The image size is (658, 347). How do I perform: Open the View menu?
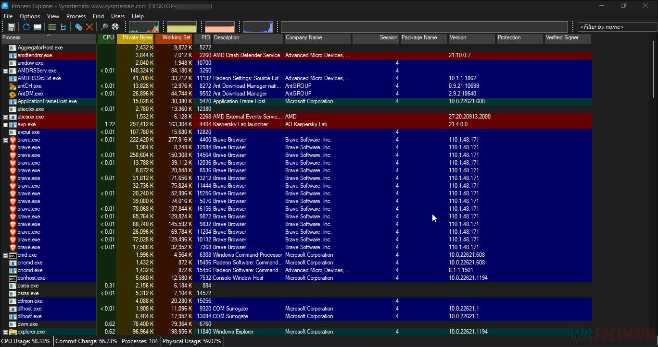[x=53, y=16]
